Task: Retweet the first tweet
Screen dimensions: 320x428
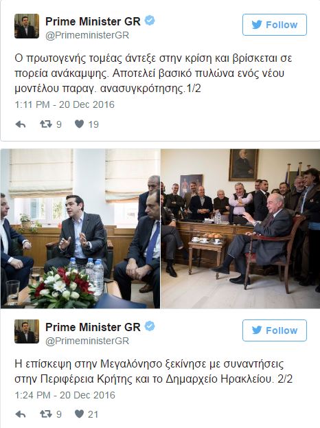Action: click(x=46, y=124)
